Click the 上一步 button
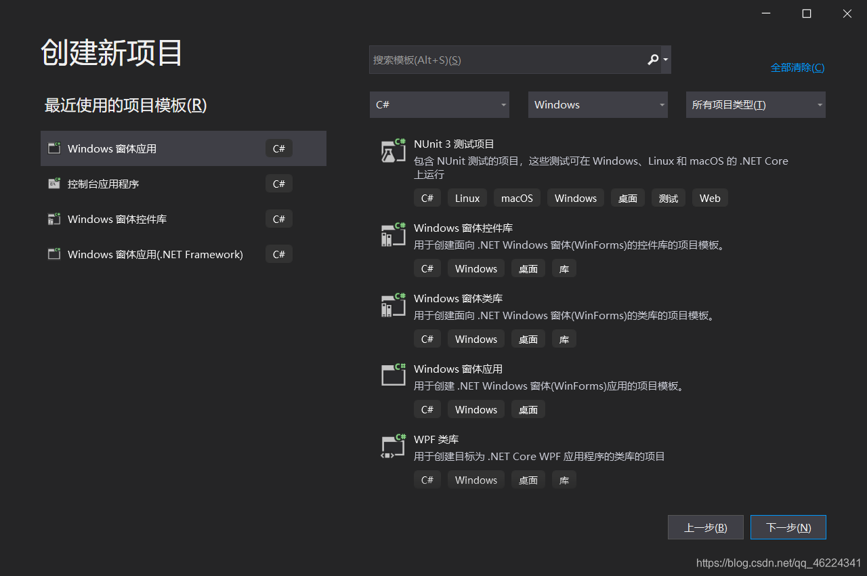 (x=705, y=527)
